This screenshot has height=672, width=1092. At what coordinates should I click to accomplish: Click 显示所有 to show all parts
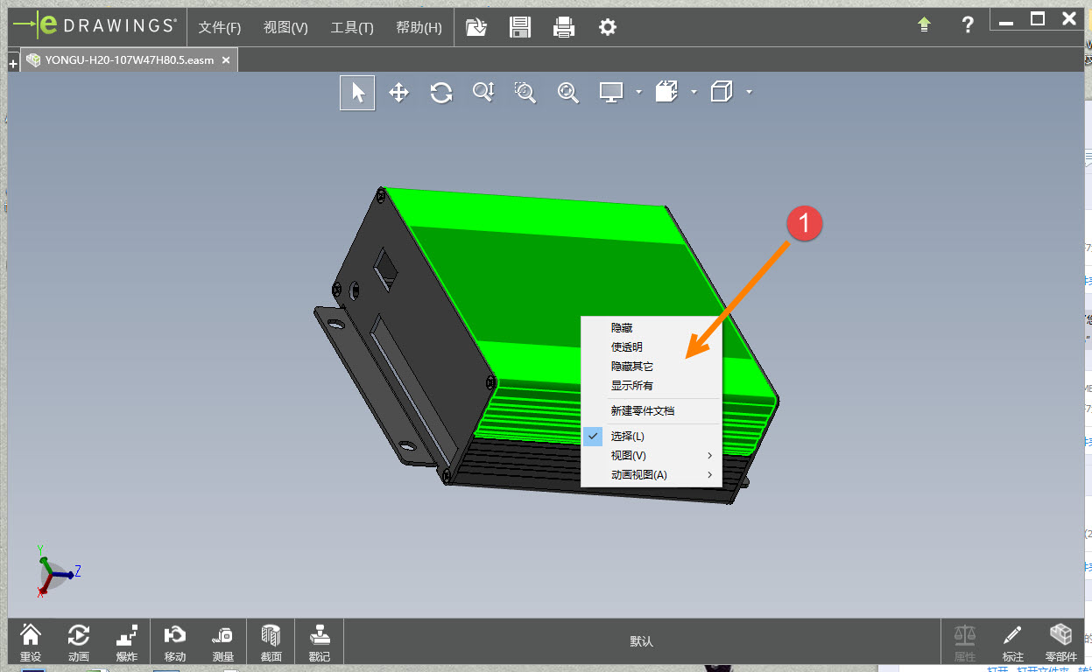(632, 386)
